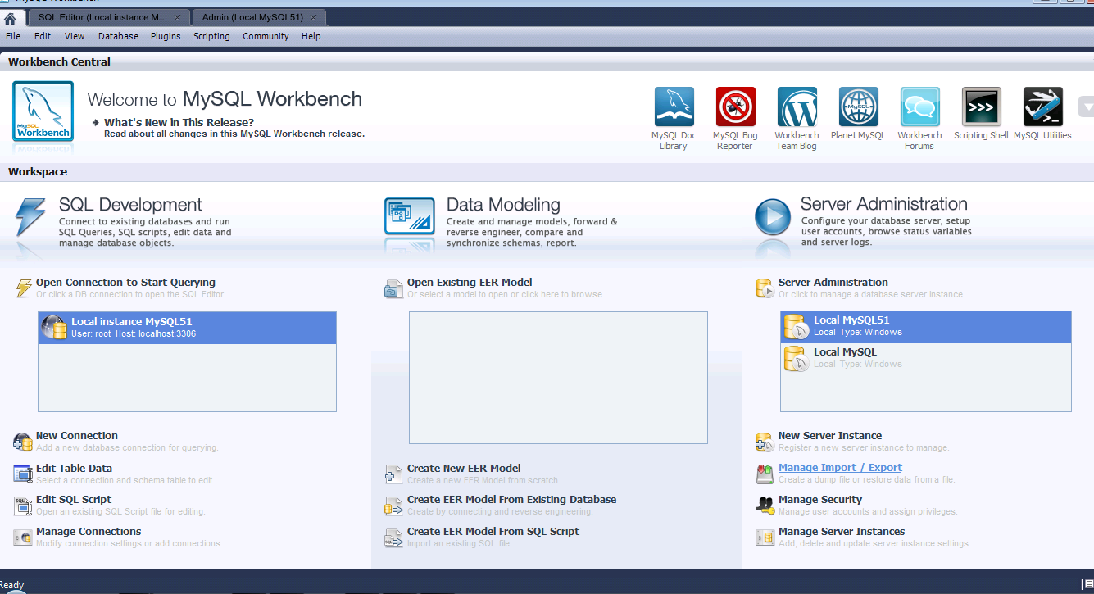This screenshot has height=594, width=1094.
Task: Click the Home tab icon
Action: coord(10,18)
